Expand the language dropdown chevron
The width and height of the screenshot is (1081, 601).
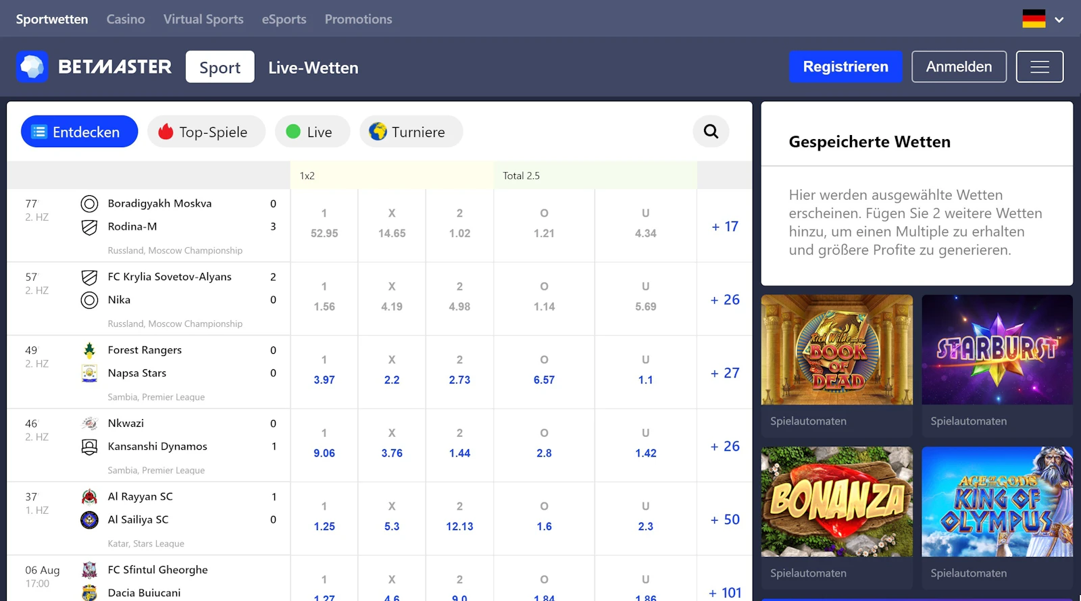(1059, 20)
